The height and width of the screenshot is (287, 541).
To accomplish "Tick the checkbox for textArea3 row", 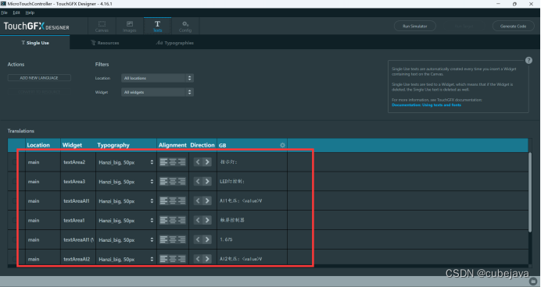I will point(14,182).
